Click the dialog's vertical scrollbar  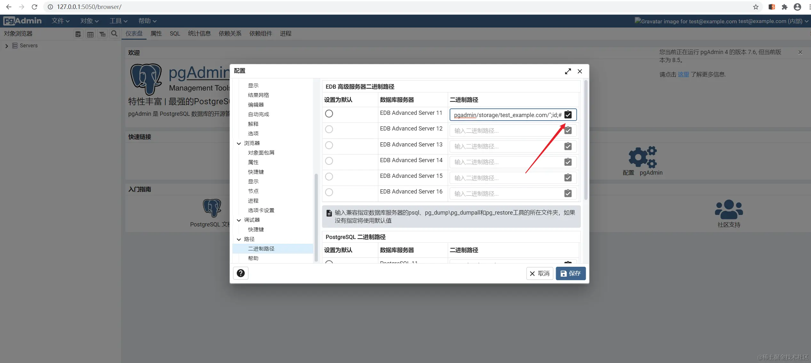pos(586,141)
